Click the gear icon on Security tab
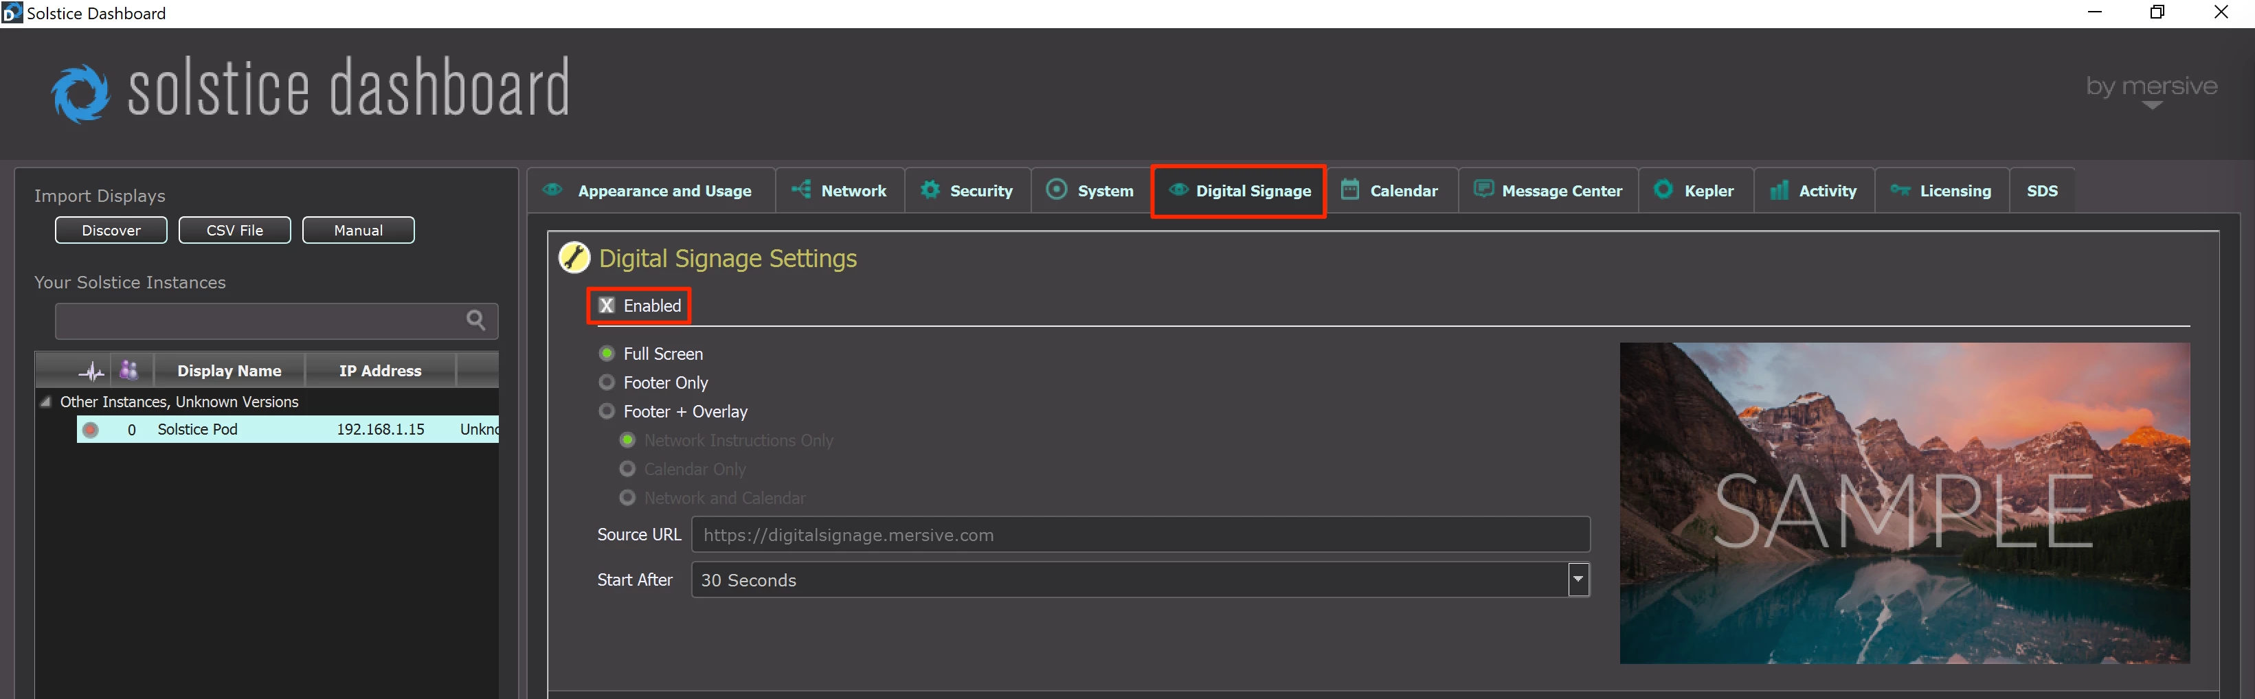Viewport: 2255px width, 699px height. click(x=930, y=190)
